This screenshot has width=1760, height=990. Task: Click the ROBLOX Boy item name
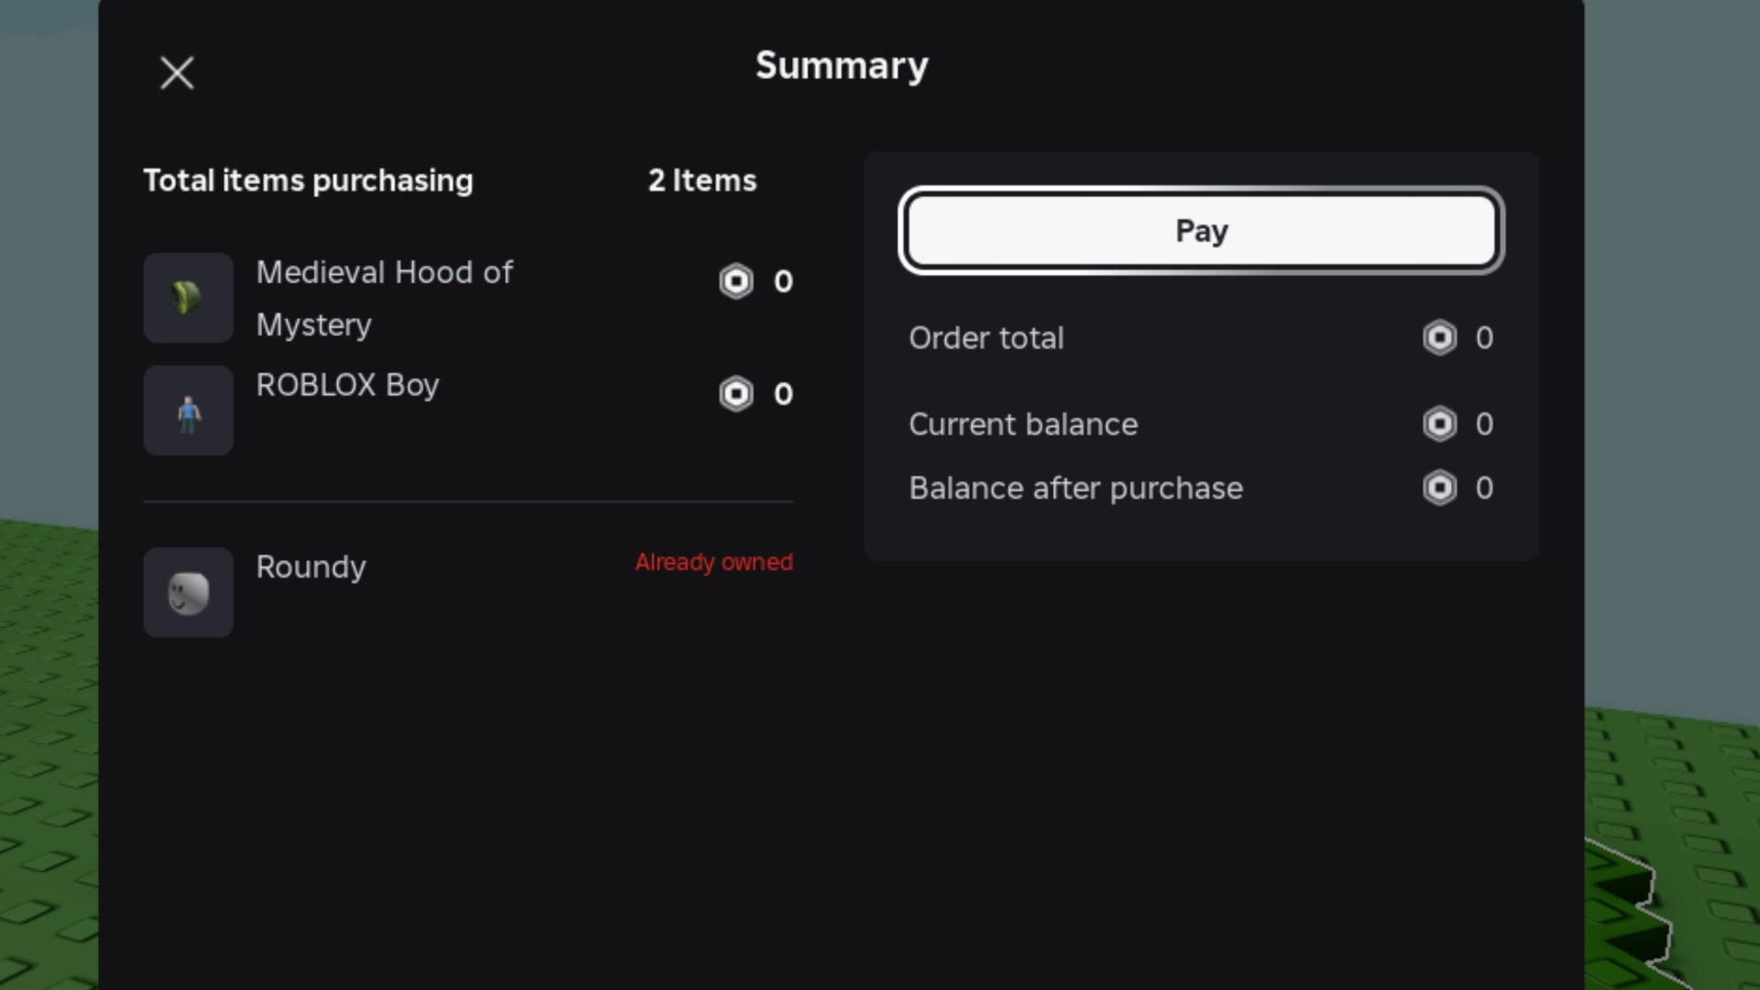point(347,386)
